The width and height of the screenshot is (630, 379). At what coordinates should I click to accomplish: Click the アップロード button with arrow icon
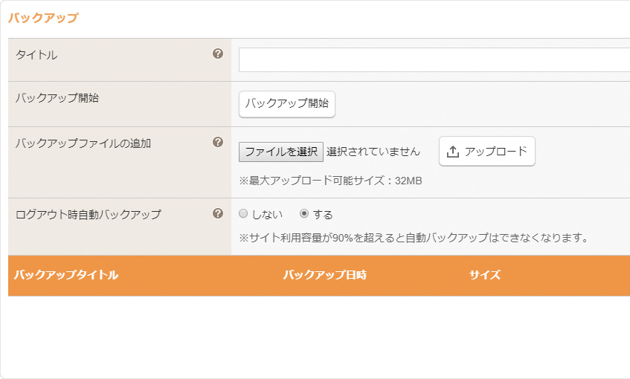tap(486, 152)
